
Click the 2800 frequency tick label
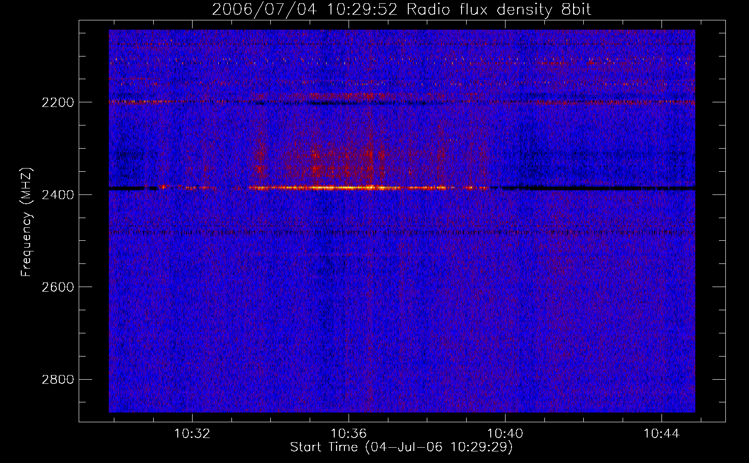coord(58,380)
